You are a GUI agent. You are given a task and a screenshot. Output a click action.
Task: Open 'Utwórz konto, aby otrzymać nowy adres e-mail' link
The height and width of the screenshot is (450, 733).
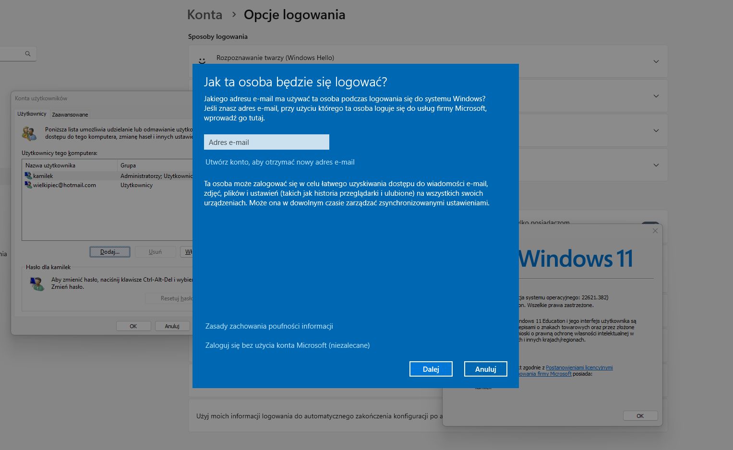click(x=280, y=162)
